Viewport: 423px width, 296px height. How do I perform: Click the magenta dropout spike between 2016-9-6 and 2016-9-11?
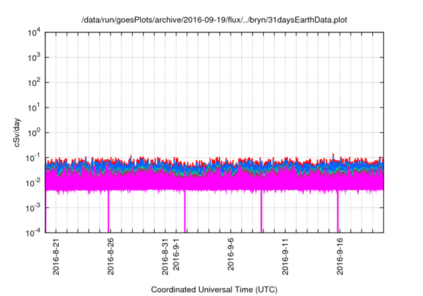tap(262, 211)
